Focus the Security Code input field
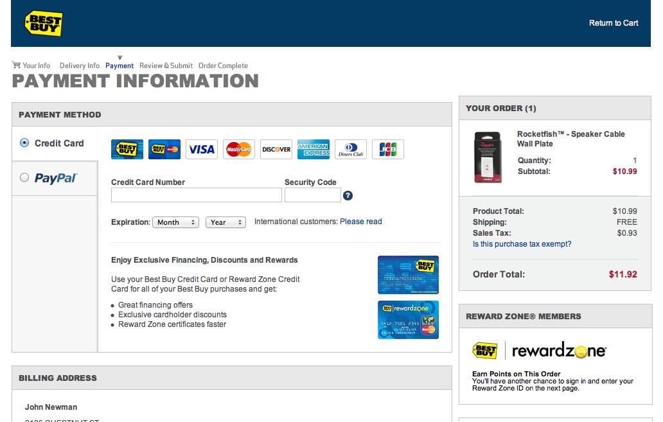Viewport: 663px width, 422px height. (x=312, y=195)
